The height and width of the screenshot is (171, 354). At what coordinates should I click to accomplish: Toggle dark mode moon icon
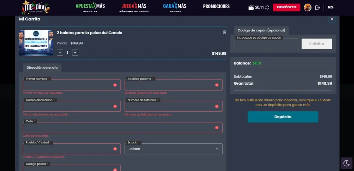pos(346,163)
